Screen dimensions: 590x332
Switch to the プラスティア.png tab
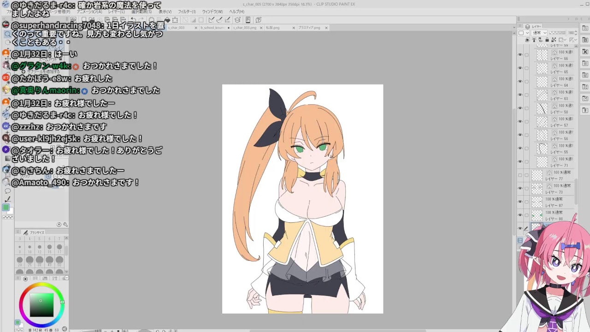click(309, 28)
